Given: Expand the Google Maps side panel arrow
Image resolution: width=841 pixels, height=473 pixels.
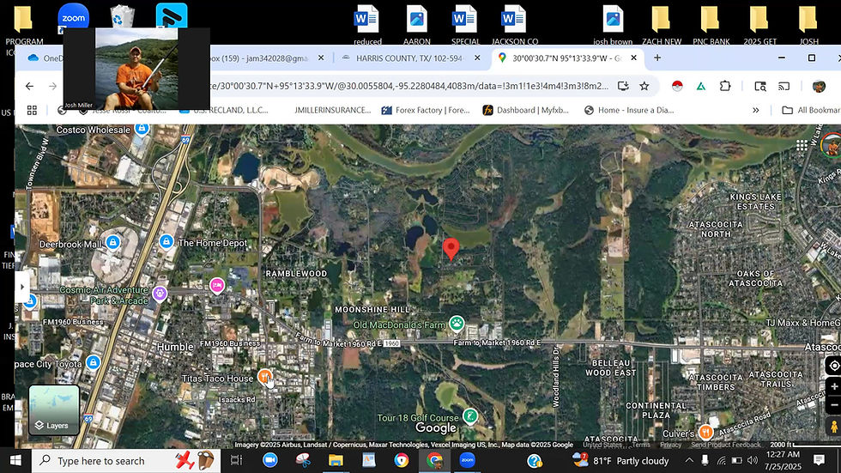Looking at the screenshot, I should tap(22, 287).
